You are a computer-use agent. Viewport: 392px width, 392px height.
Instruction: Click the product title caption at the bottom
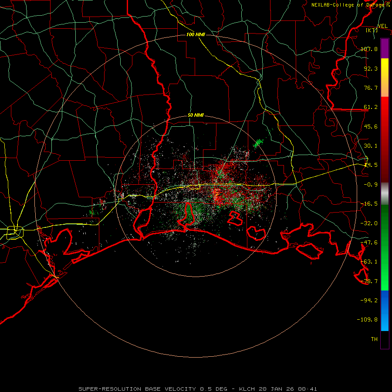(198, 389)
